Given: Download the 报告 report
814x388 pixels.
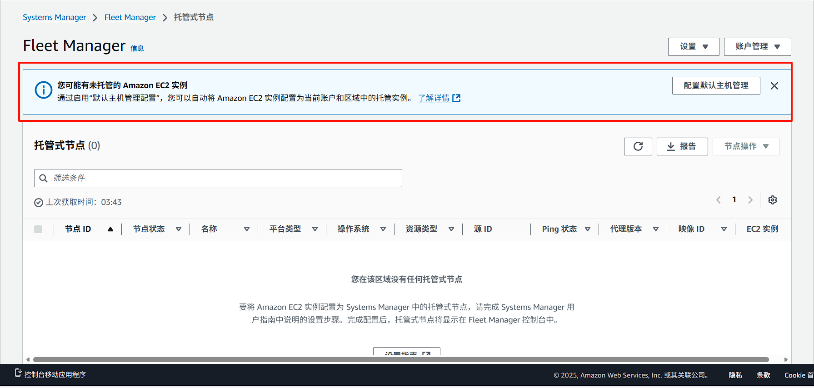Looking at the screenshot, I should pyautogui.click(x=682, y=146).
